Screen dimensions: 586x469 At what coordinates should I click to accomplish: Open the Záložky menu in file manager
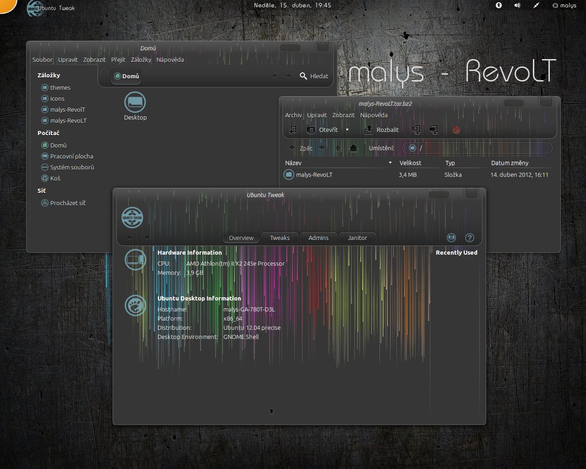[x=141, y=60]
